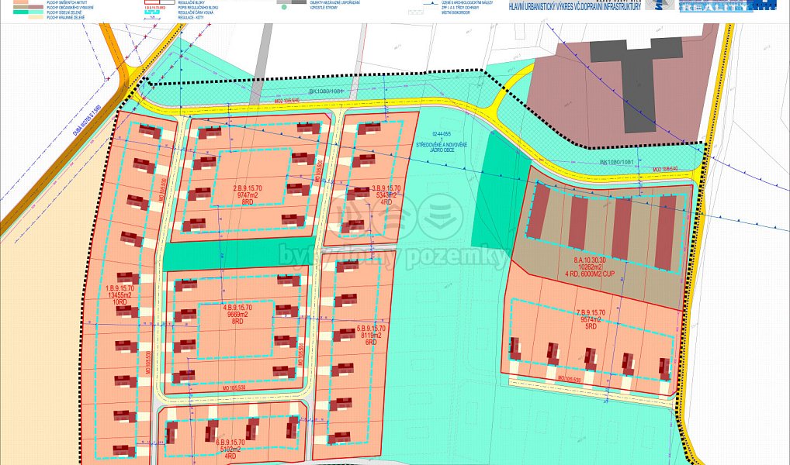The width and height of the screenshot is (790, 465).
Task: Click the legend entry 'REGULACE - KÓTY'
Action: point(190,18)
